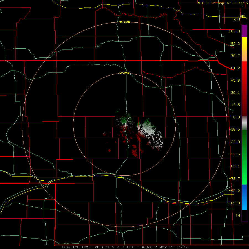Select the 76.7 legend value
The width and height of the screenshot is (249, 249).
coord(235,56)
